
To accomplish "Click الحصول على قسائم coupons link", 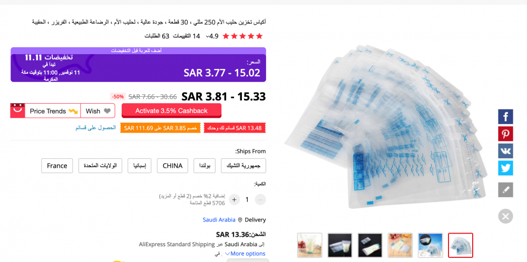I will pos(96,128).
